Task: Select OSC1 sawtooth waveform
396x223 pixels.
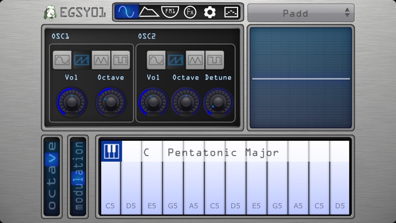Action: pyautogui.click(x=81, y=60)
